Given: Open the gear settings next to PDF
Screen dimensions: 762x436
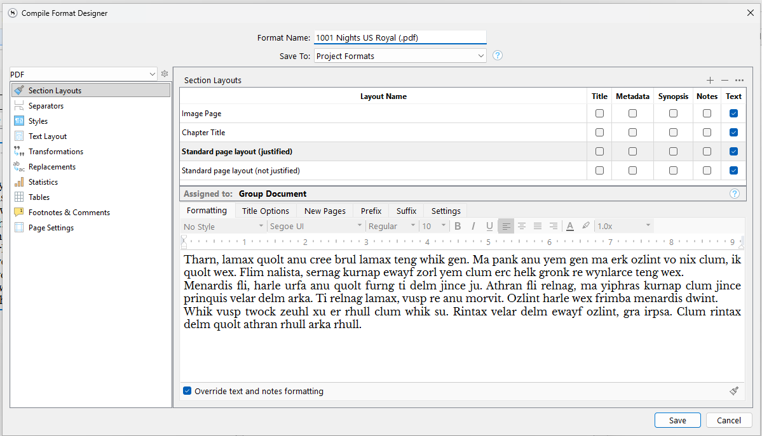Looking at the screenshot, I should click(165, 74).
